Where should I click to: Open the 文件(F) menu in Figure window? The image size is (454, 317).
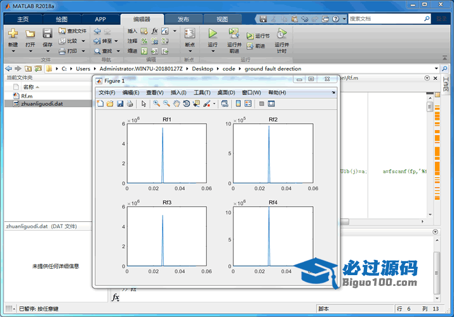point(107,93)
